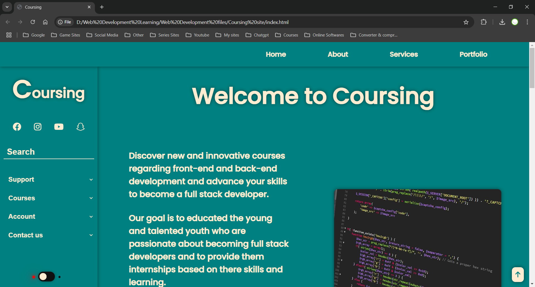The width and height of the screenshot is (535, 287).
Task: Open the Apps grid in bookmarks bar
Action: pos(9,35)
